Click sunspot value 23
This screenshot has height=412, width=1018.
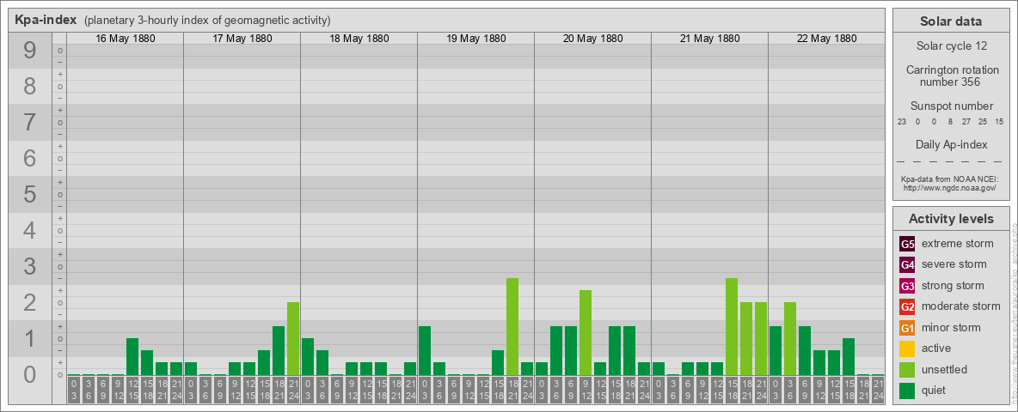point(902,121)
